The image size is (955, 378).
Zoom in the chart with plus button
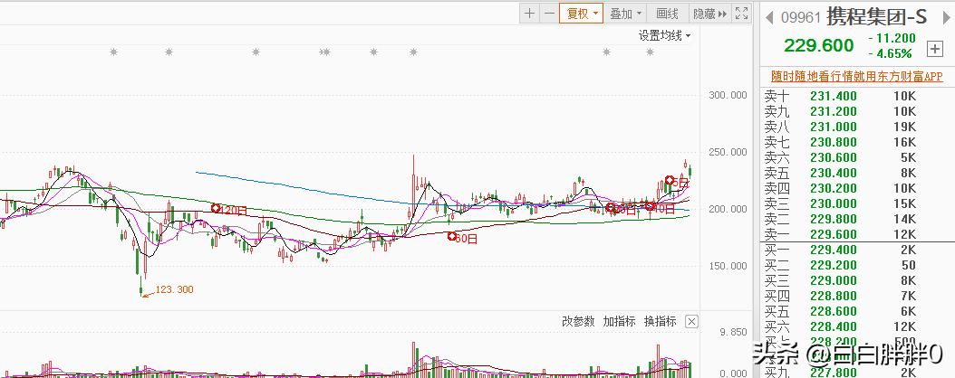pos(530,14)
